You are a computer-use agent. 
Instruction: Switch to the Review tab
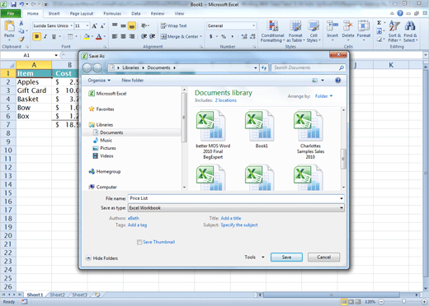pyautogui.click(x=158, y=13)
